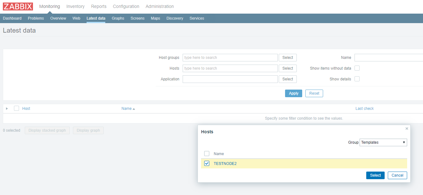
Task: Expand all rows with triangle arrow
Action: [x=7, y=109]
